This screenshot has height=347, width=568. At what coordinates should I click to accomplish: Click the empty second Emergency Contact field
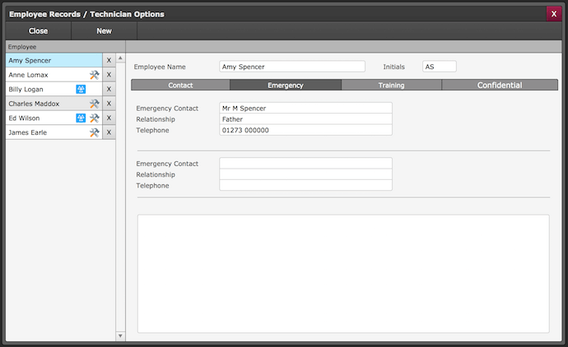click(305, 163)
